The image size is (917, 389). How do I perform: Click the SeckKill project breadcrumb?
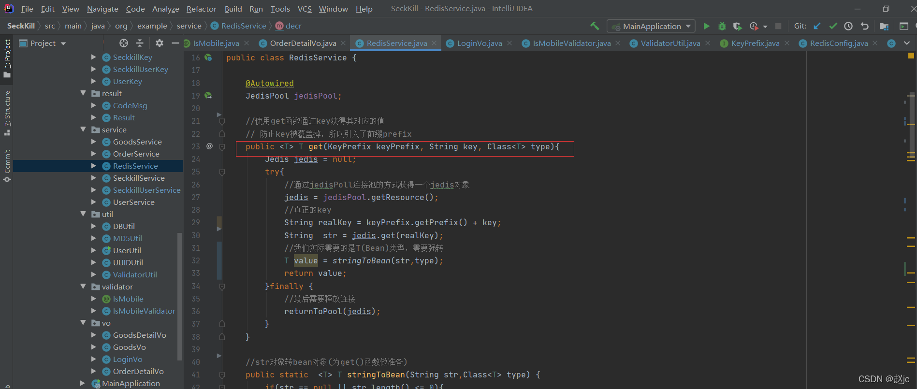click(21, 26)
